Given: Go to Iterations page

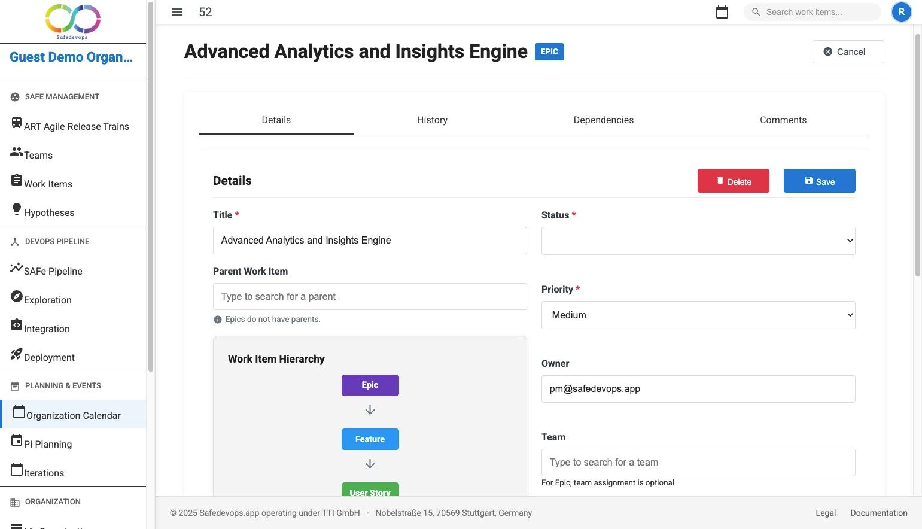Looking at the screenshot, I should 73,472.
